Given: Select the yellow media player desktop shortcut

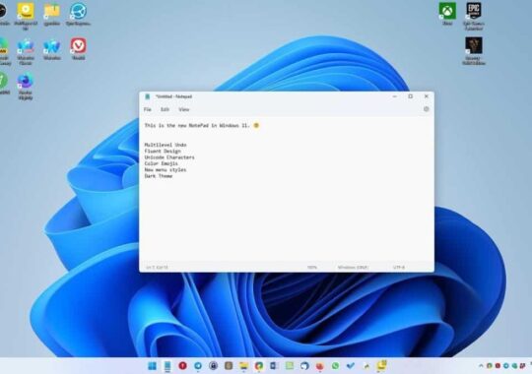Looking at the screenshot, I should [x=26, y=16].
